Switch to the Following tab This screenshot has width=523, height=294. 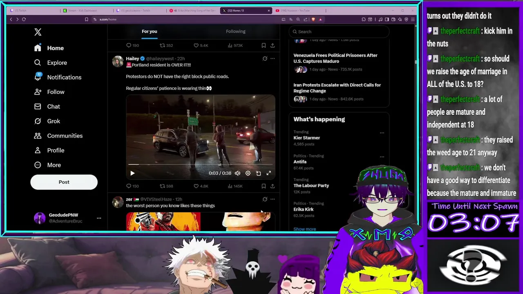pyautogui.click(x=236, y=31)
